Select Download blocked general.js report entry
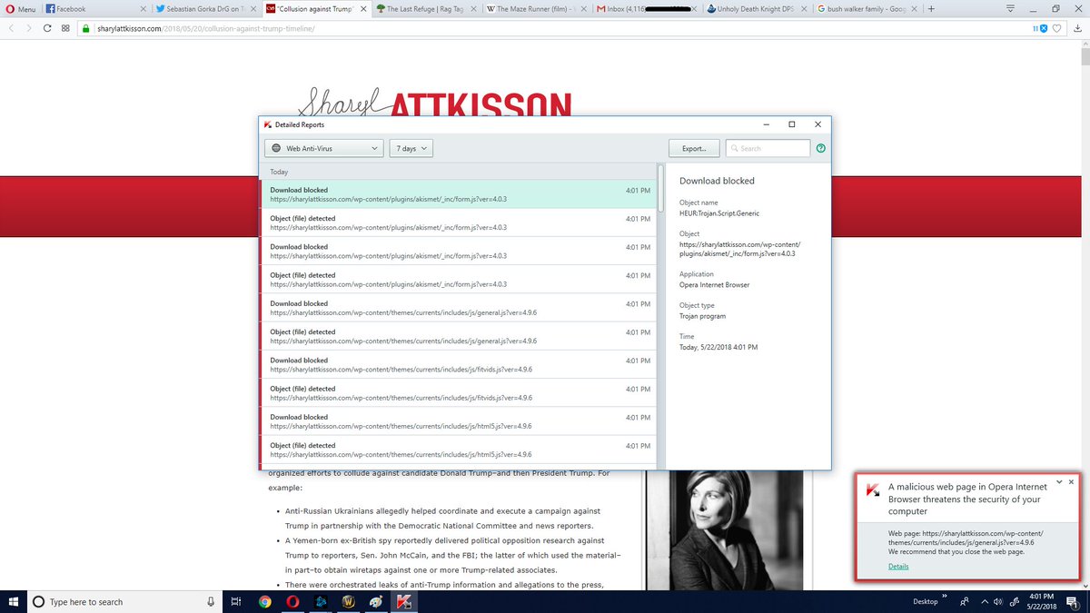1090x613 pixels. point(460,308)
